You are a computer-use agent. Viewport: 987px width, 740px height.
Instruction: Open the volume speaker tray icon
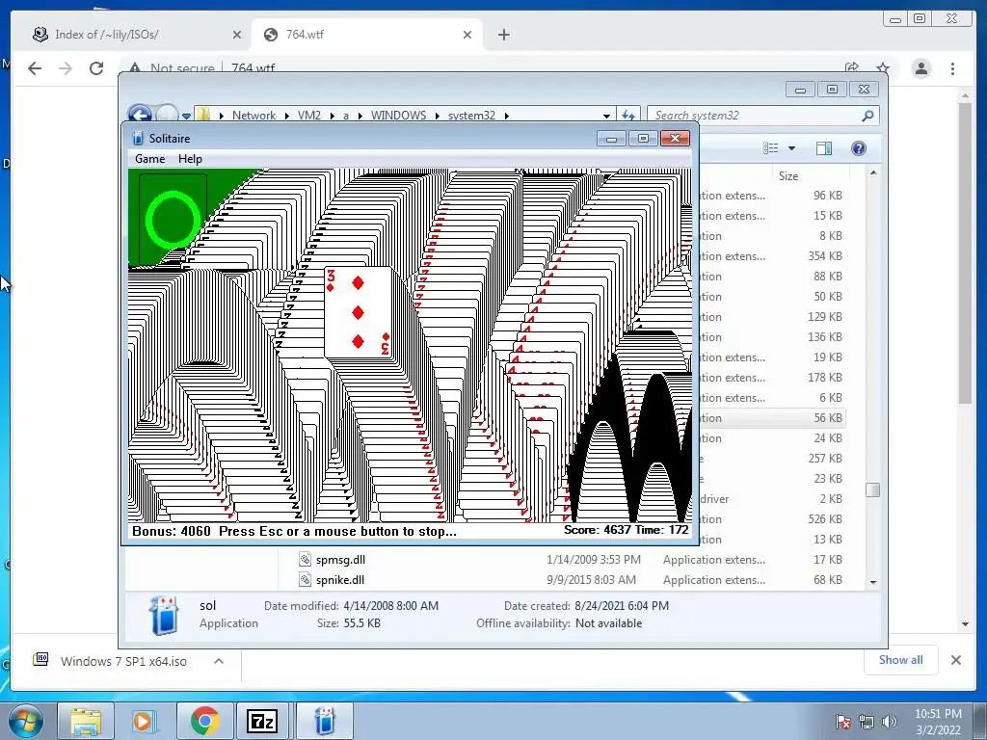889,722
